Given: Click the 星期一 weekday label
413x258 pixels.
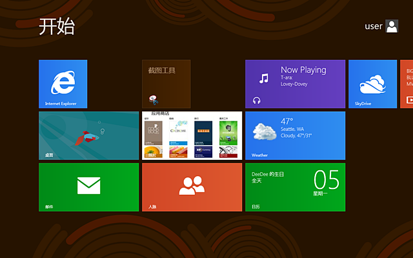Looking at the screenshot, I should [x=320, y=193].
